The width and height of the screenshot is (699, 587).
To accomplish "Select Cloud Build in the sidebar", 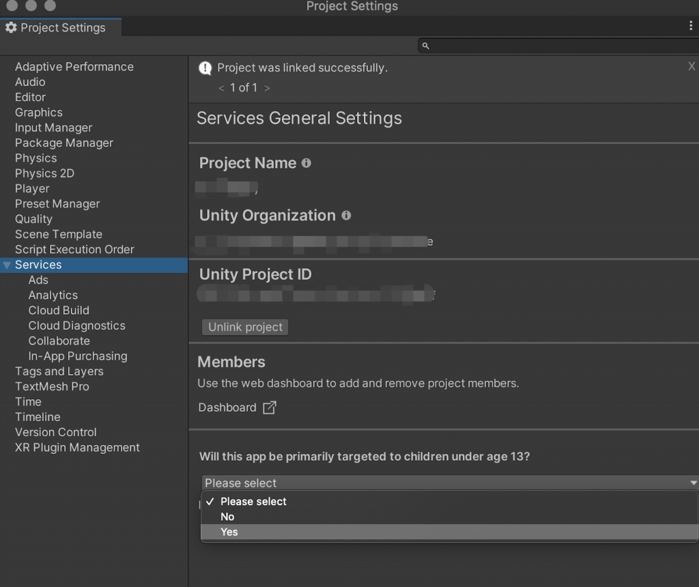I will click(59, 310).
